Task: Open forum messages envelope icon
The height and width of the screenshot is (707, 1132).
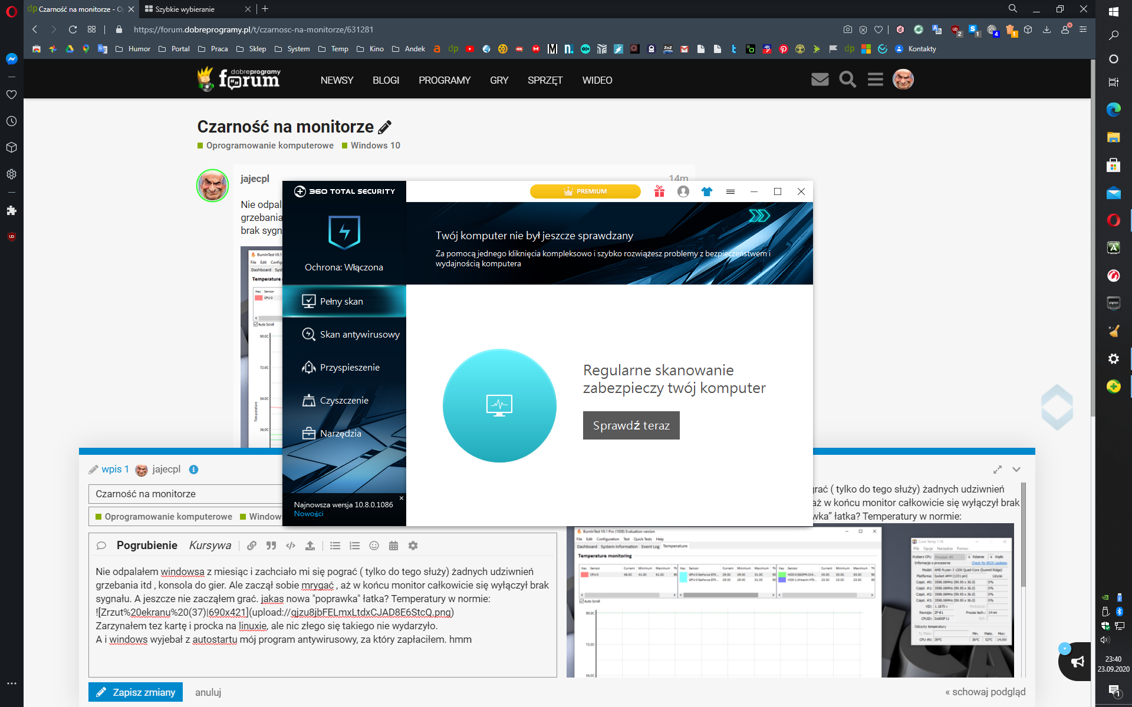Action: tap(820, 79)
